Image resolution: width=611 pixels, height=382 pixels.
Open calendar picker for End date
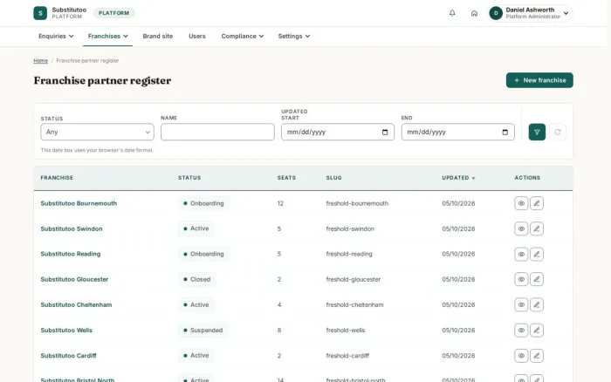[x=505, y=132]
